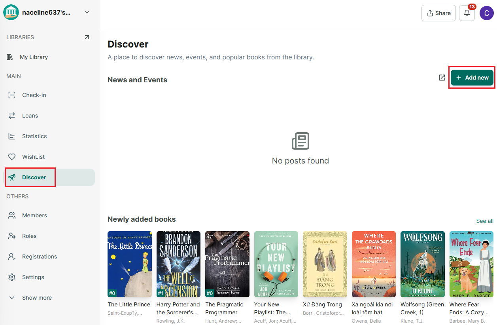The height and width of the screenshot is (325, 497).
Task: Click the Members people icon
Action: [12, 215]
